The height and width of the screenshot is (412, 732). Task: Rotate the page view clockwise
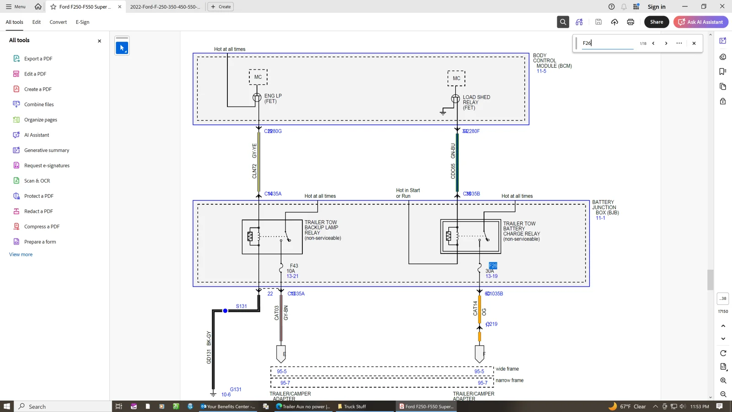[723, 353]
